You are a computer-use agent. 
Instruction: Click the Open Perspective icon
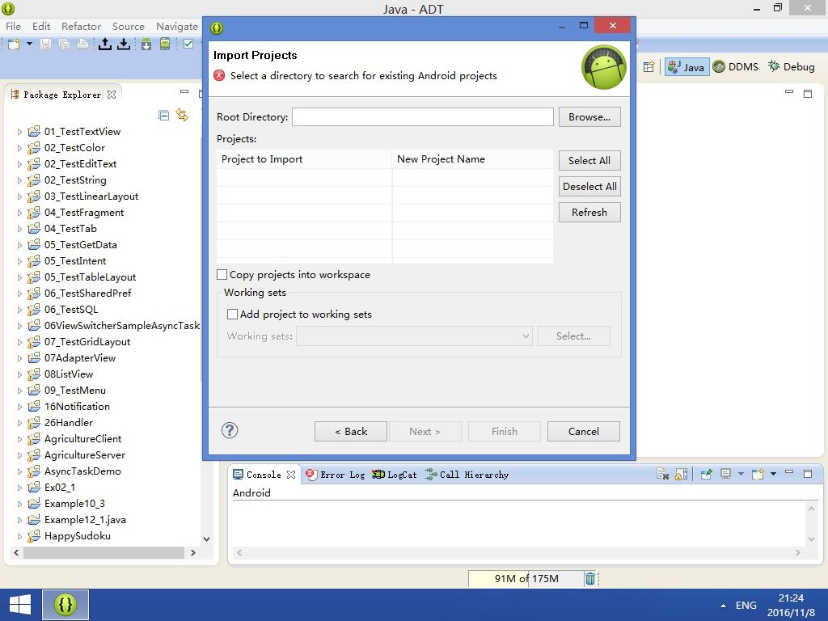(x=649, y=67)
